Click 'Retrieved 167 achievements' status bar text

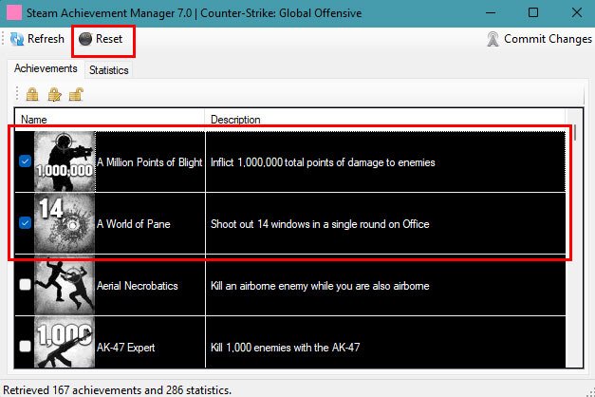[118, 390]
